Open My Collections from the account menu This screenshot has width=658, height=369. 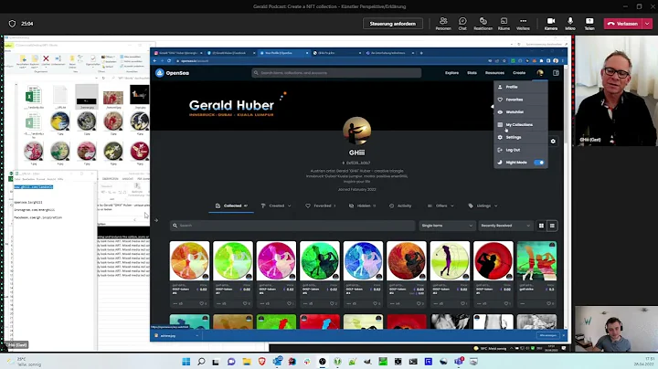tap(521, 124)
